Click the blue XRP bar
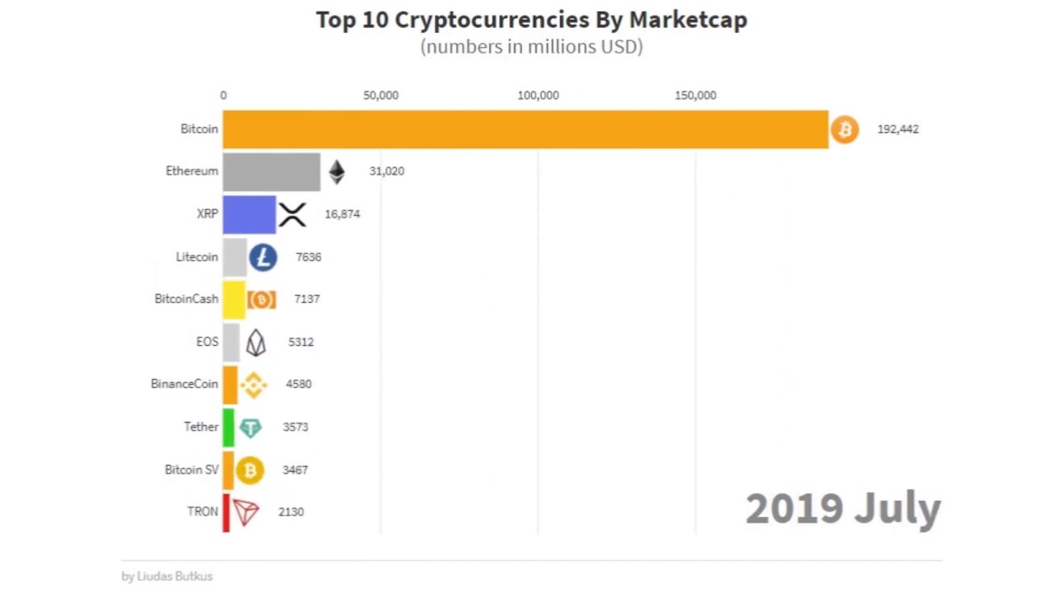Screen dimensions: 1054x593 249,214
